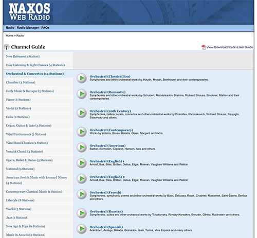Screen dimensions: 257x238
Task: Open Orchestral (20th Century) title link
Action: click(111, 111)
